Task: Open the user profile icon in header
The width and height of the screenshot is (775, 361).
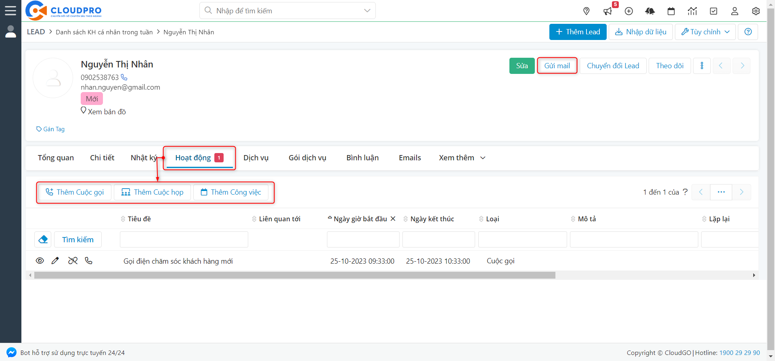Action: click(735, 11)
